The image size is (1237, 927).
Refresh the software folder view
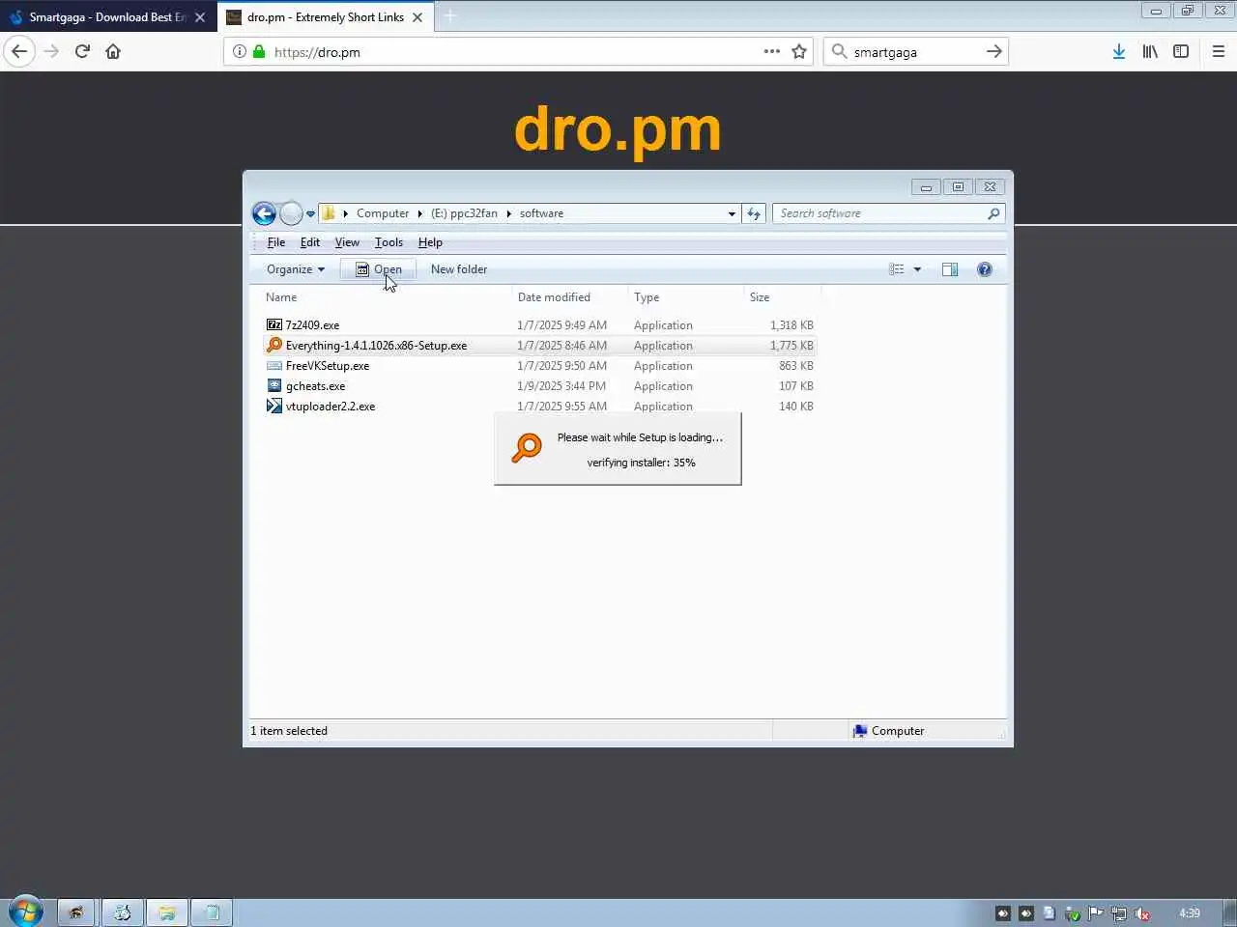click(x=754, y=214)
